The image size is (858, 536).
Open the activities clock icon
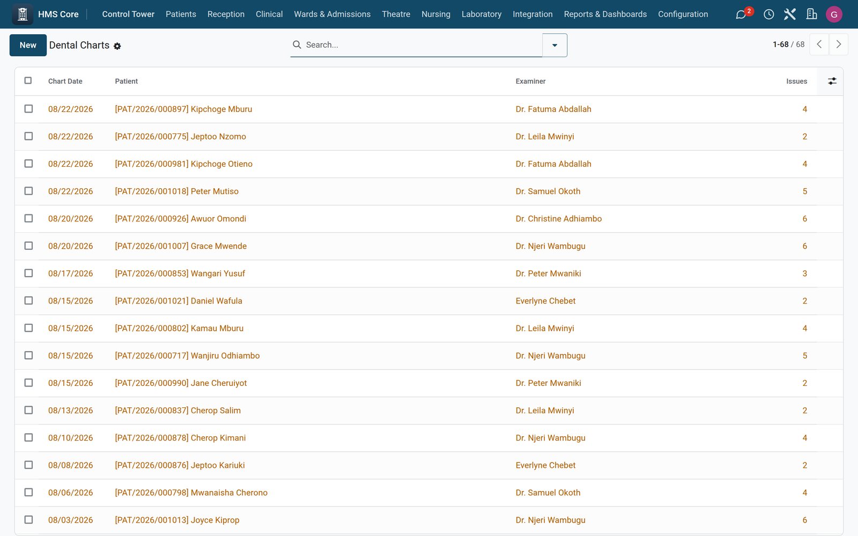tap(768, 14)
